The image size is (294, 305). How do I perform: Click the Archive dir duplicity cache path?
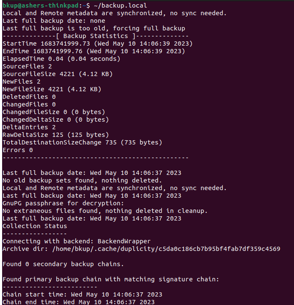(x=166, y=249)
